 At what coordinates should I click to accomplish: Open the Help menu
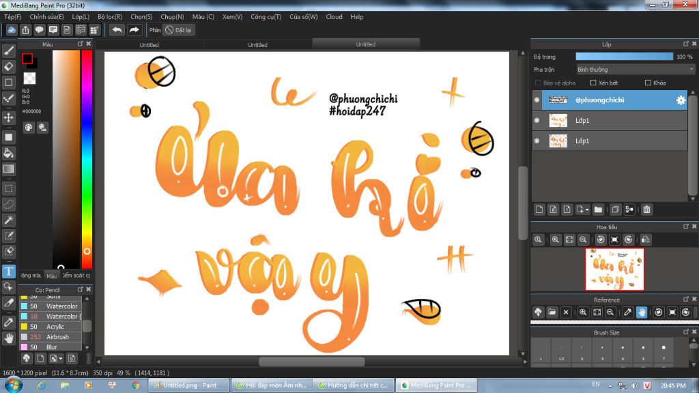coord(356,17)
